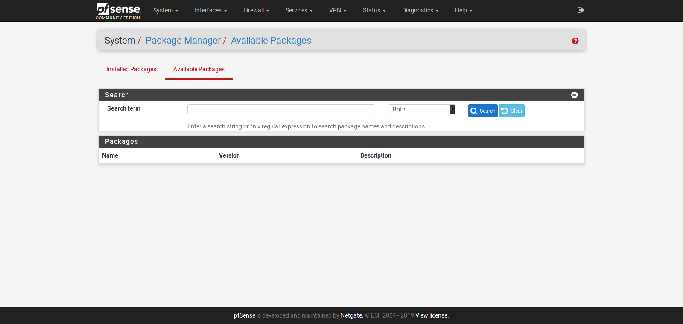The width and height of the screenshot is (683, 324).
Task: Open the Firewall menu
Action: point(256,10)
